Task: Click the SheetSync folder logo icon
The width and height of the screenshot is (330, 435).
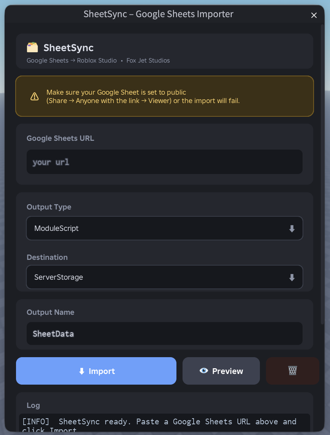Action: [32, 47]
